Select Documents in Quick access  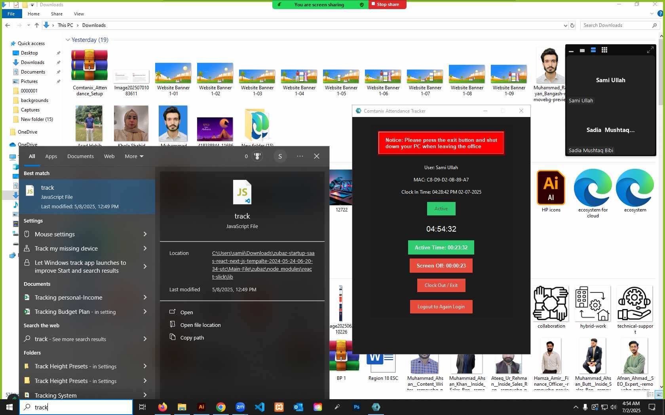click(33, 72)
